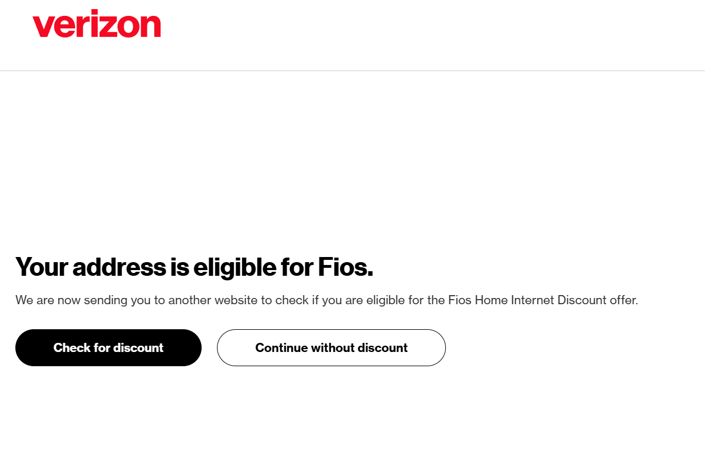
Task: Click the word 'Fios.' in heading
Action: tap(345, 267)
